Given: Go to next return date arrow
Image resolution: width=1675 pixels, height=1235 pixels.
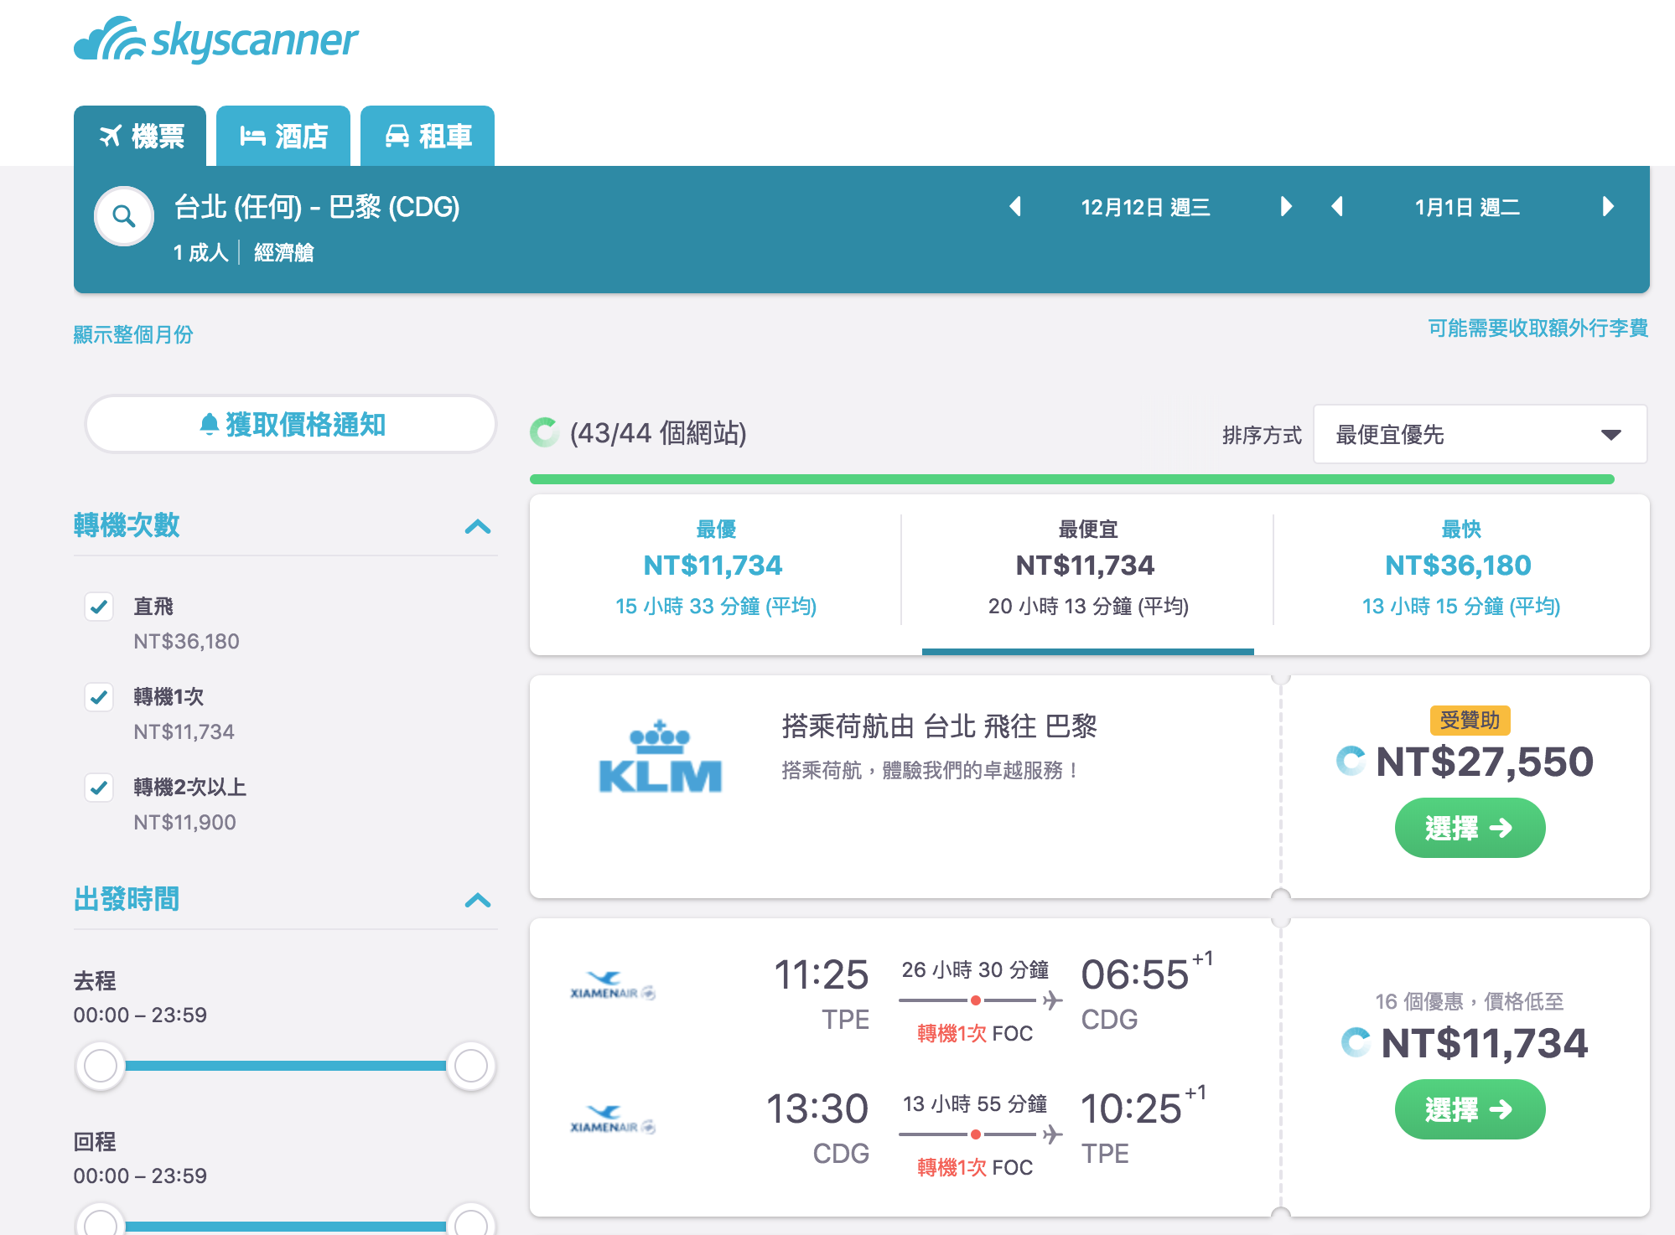Looking at the screenshot, I should [x=1607, y=206].
